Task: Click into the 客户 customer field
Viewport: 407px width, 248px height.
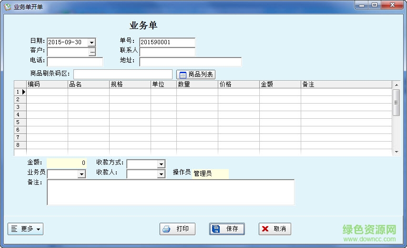Action: coord(68,52)
